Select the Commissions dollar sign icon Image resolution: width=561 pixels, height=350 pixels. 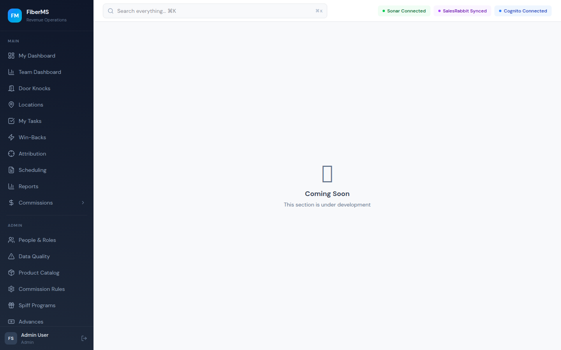click(x=12, y=203)
